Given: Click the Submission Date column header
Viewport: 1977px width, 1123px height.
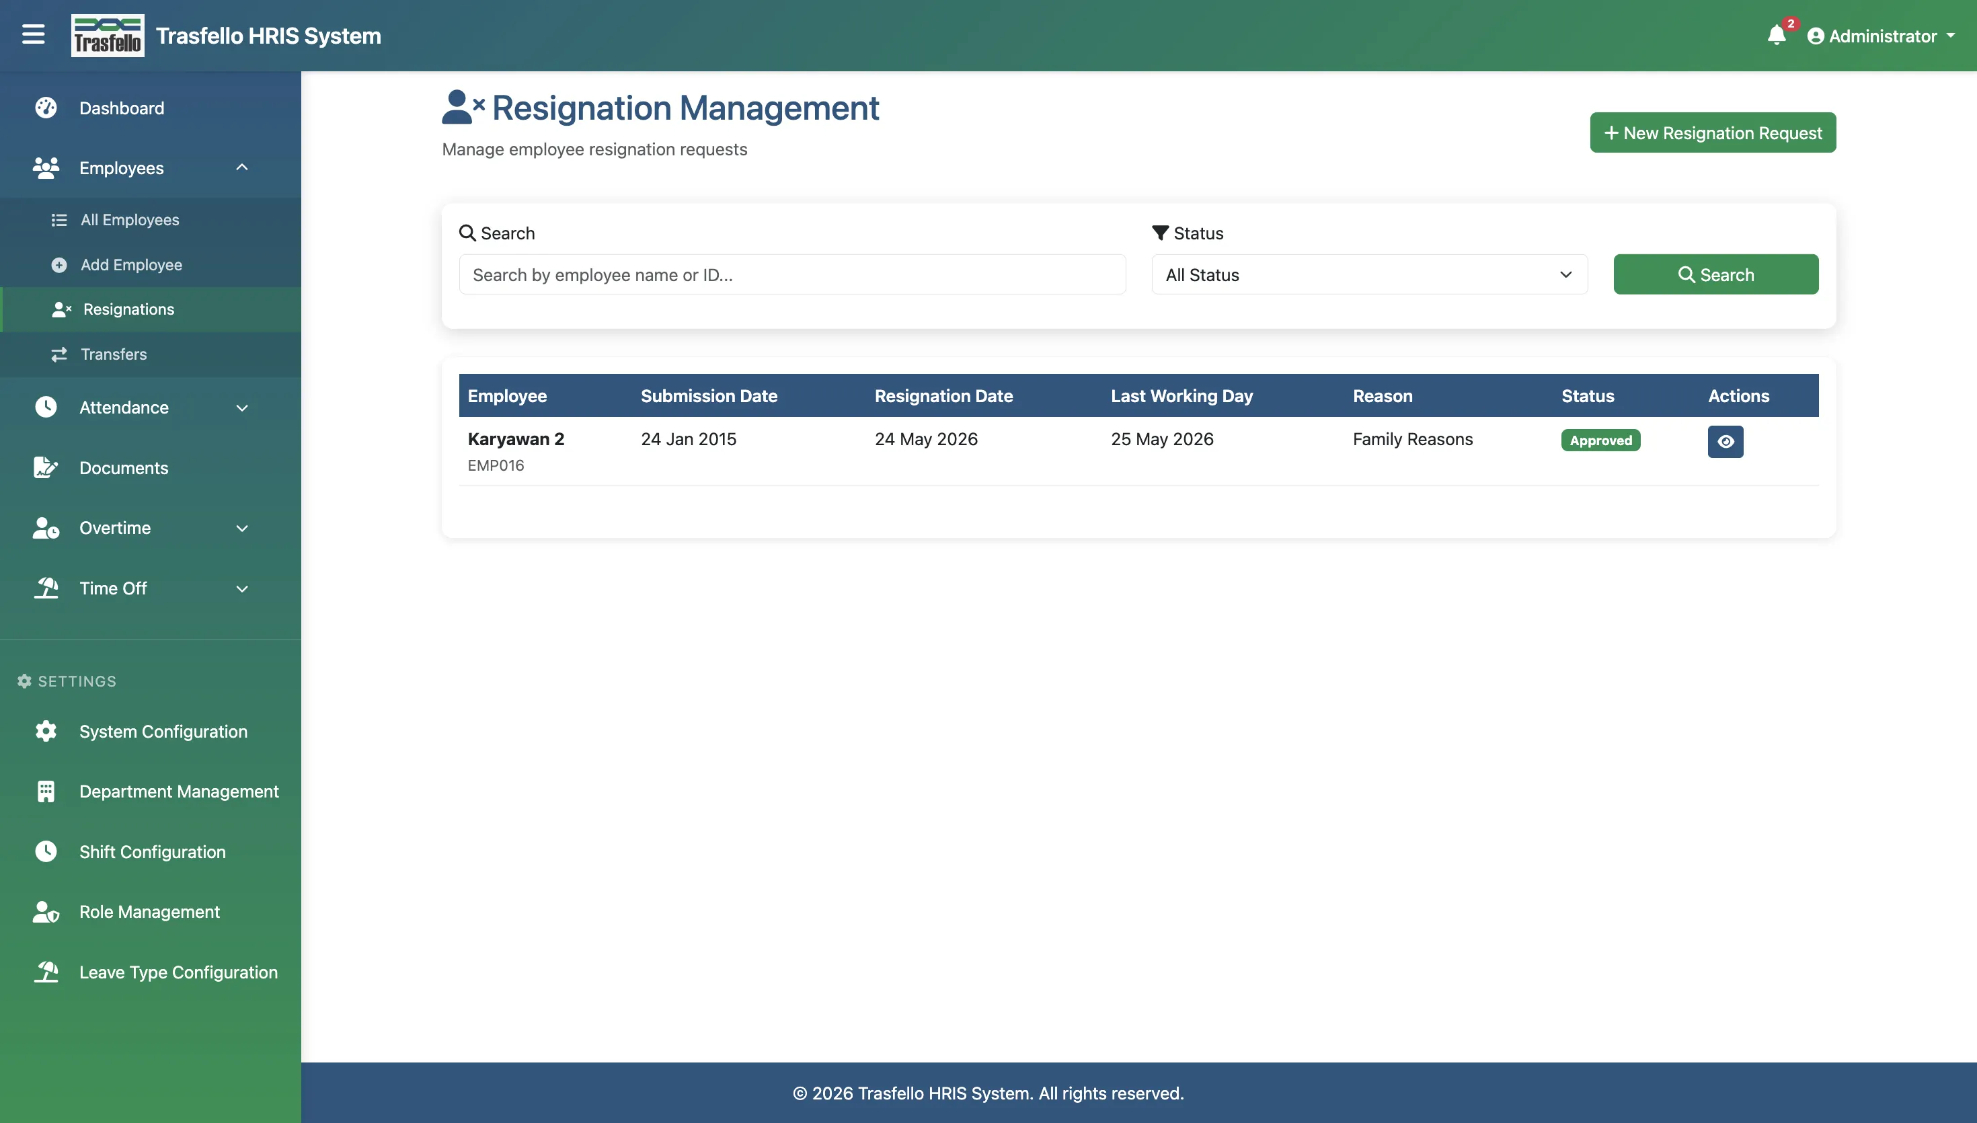Looking at the screenshot, I should click(709, 395).
